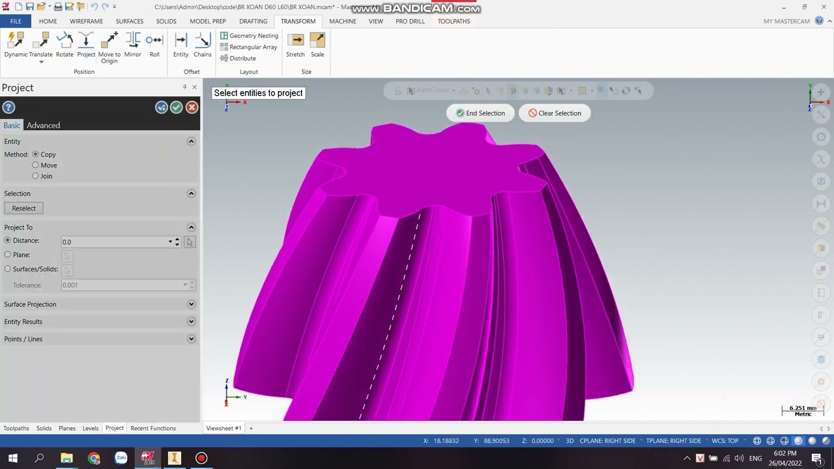This screenshot has height=469, width=834.
Task: Click End Selection button
Action: 480,113
